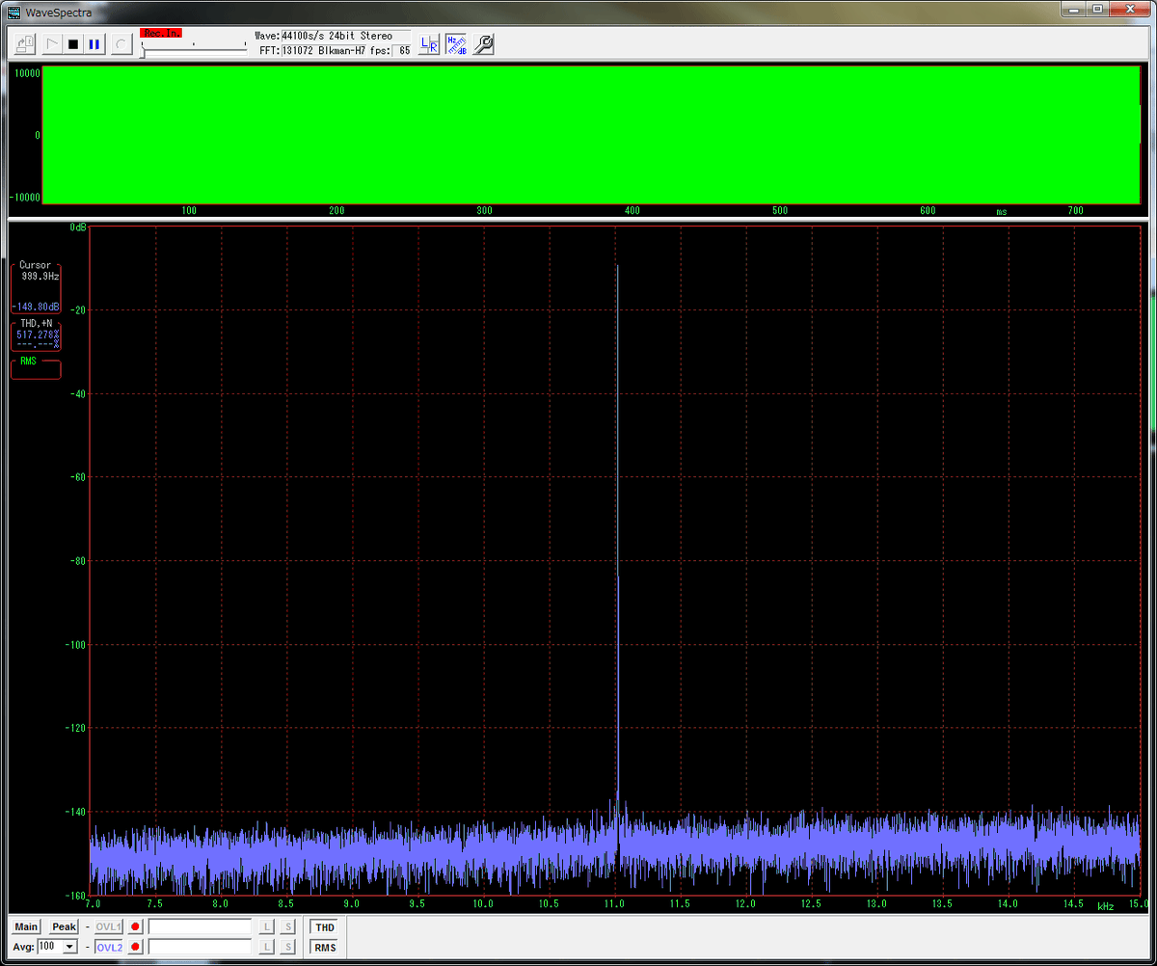This screenshot has height=966, width=1157.
Task: Click the WaveSpectra title bar icon
Action: coord(14,11)
